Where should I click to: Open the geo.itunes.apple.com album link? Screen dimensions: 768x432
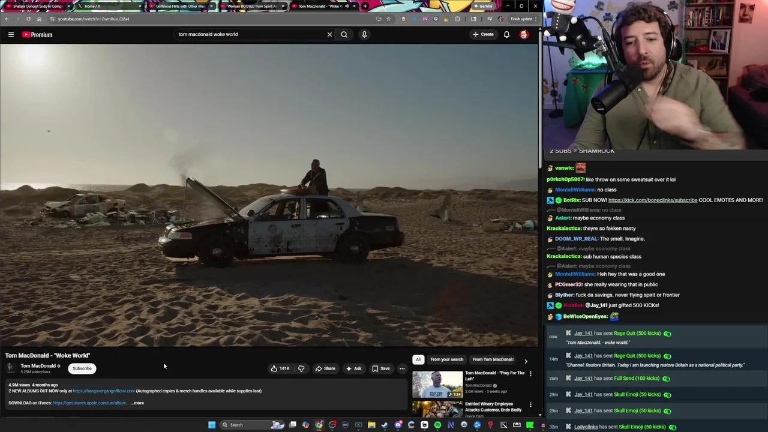coord(89,403)
